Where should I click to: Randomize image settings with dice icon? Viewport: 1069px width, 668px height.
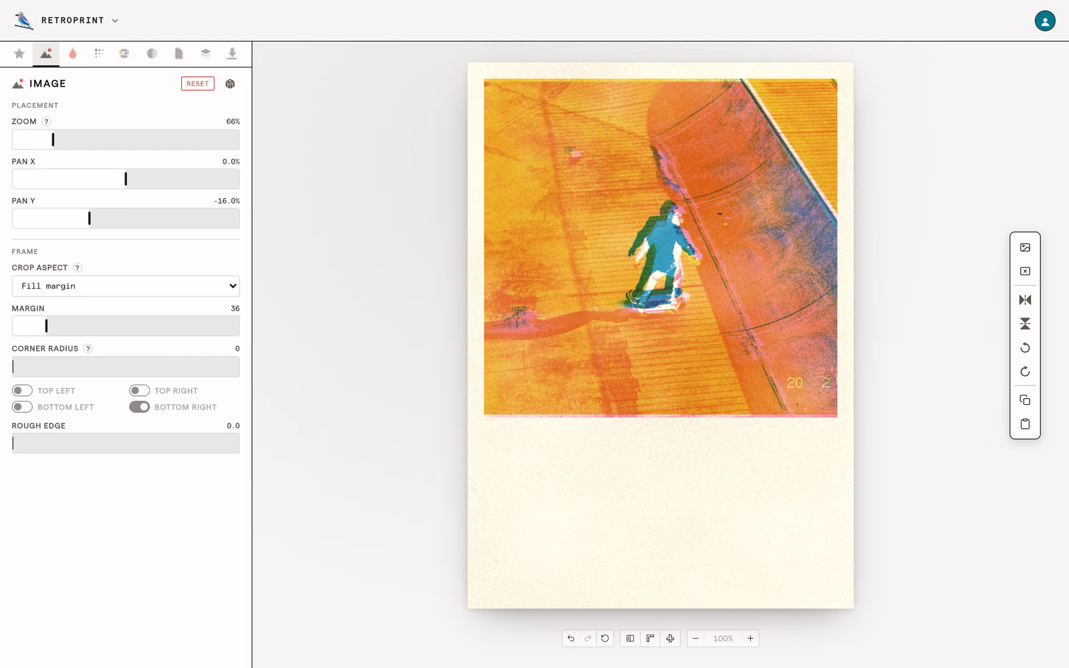[x=231, y=83]
